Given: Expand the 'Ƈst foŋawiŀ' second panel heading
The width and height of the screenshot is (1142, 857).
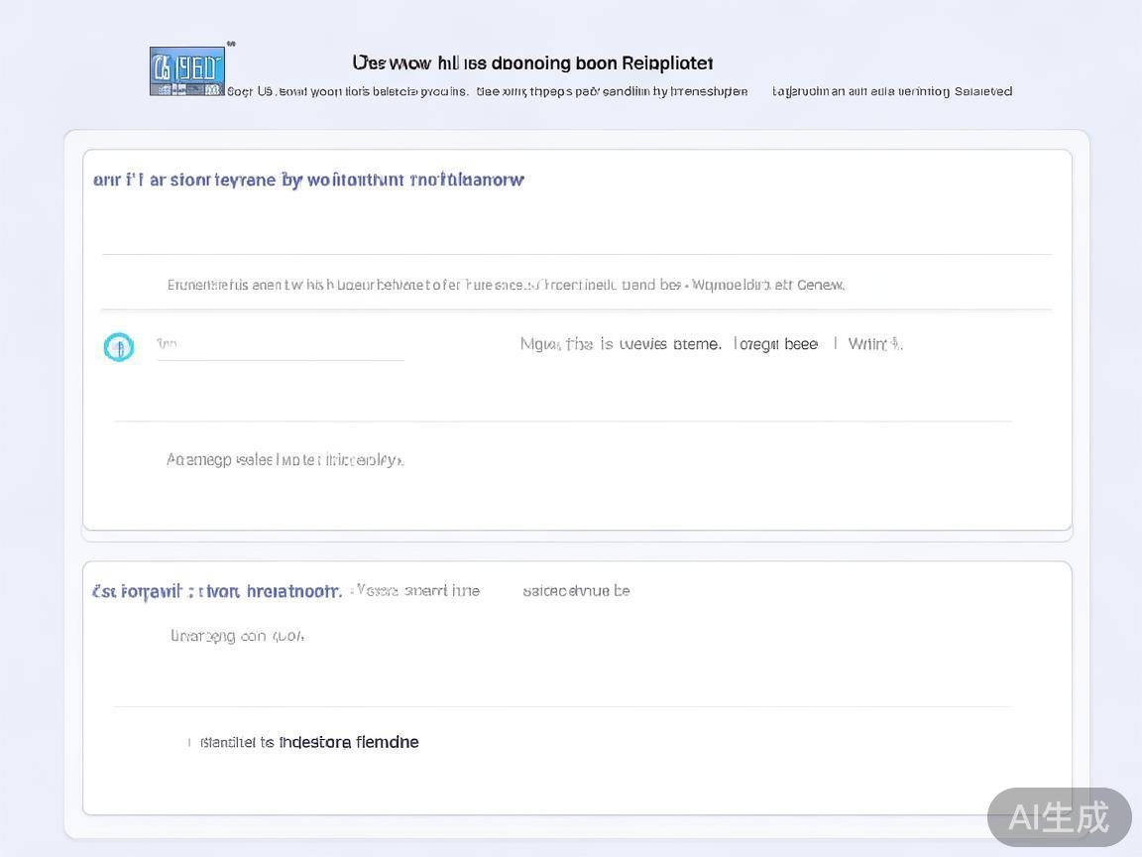Looking at the screenshot, I should coord(217,591).
